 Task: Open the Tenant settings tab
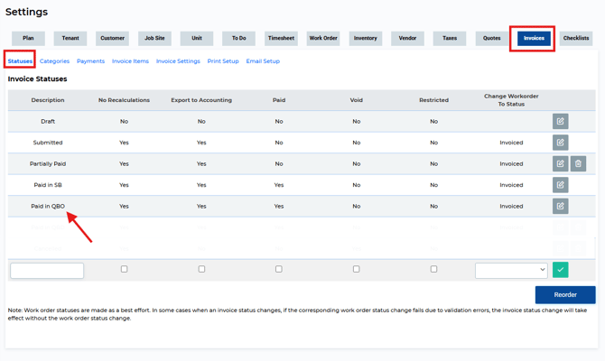coord(70,38)
